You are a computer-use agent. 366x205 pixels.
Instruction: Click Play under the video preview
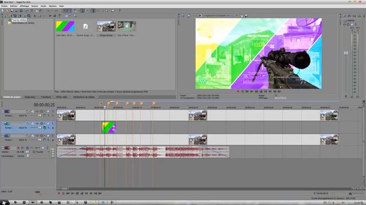(252, 92)
